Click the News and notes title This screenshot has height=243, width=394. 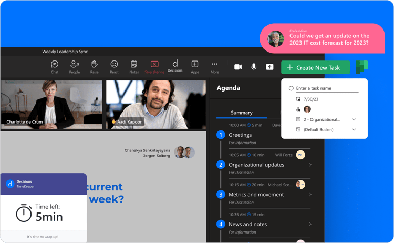tap(247, 225)
